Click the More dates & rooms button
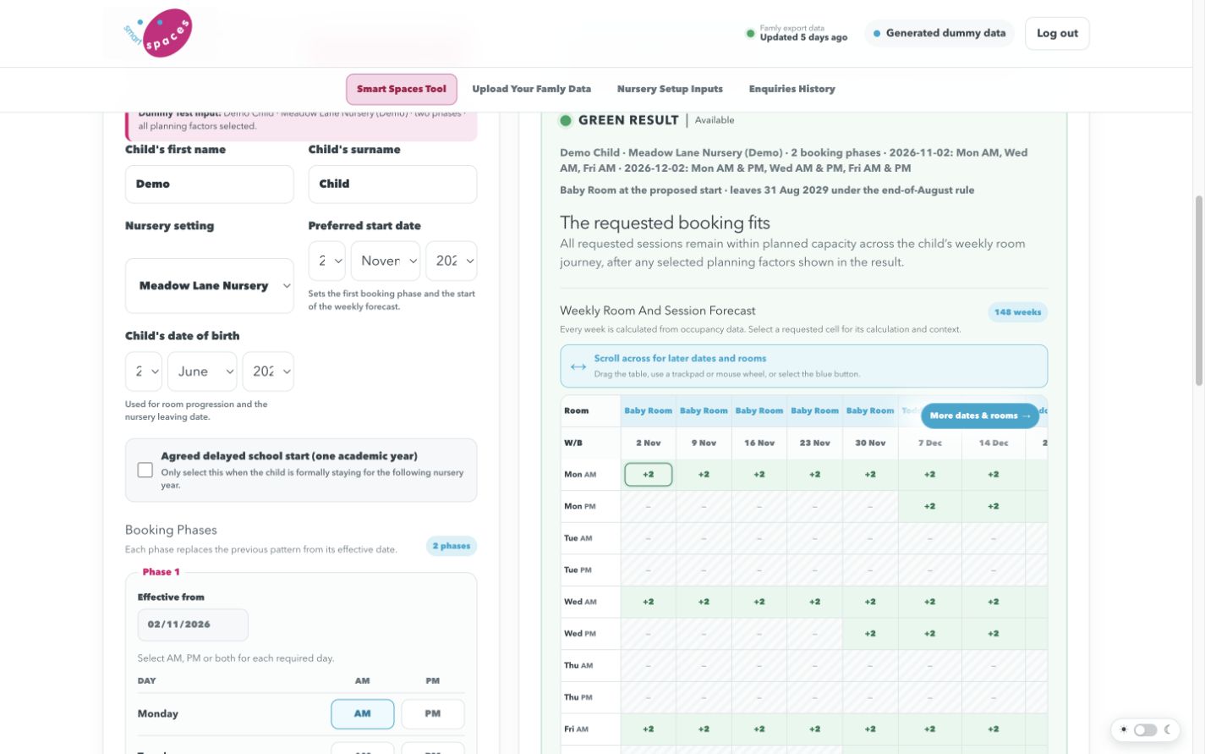This screenshot has height=754, width=1205. click(x=980, y=416)
